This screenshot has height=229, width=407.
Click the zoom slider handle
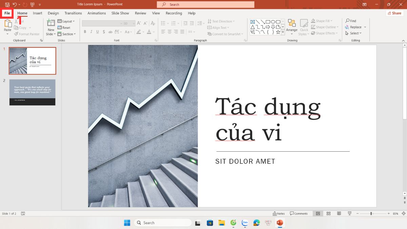[371, 214]
